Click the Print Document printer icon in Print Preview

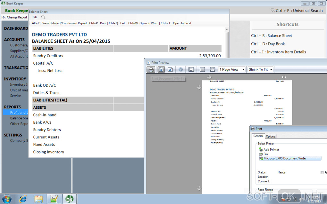[151, 69]
